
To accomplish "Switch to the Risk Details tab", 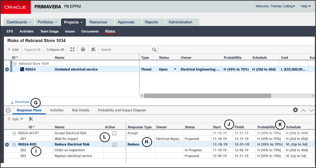I will click(x=81, y=110).
